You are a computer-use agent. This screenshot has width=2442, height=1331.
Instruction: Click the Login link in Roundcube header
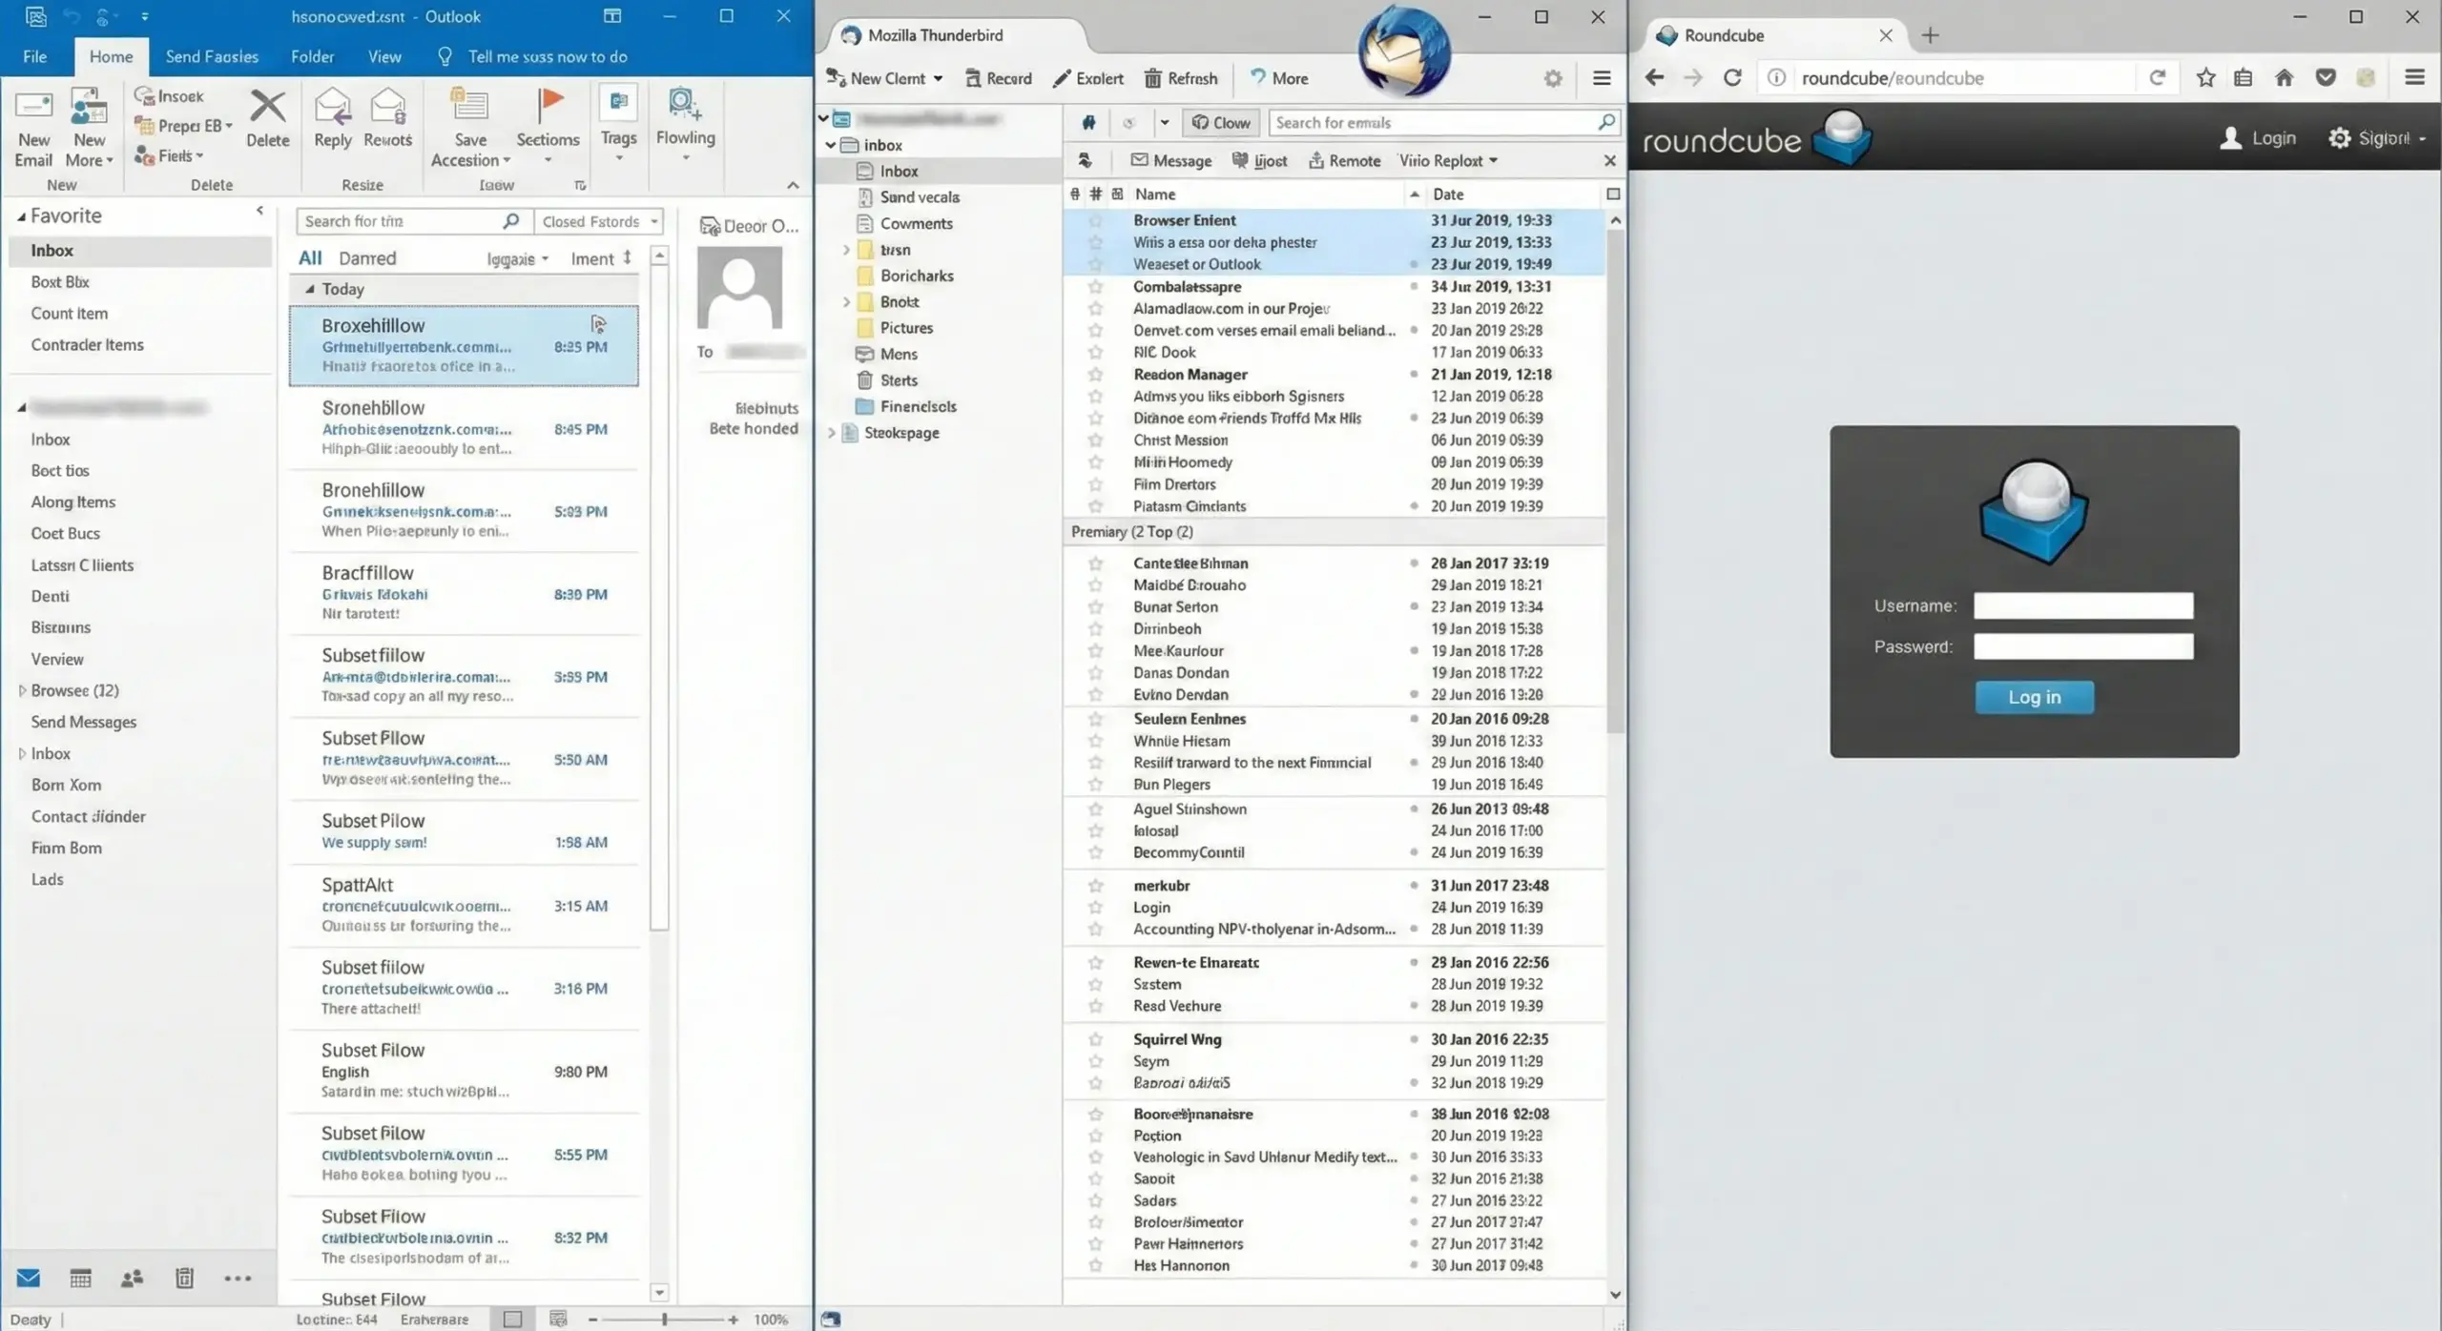(x=2274, y=137)
